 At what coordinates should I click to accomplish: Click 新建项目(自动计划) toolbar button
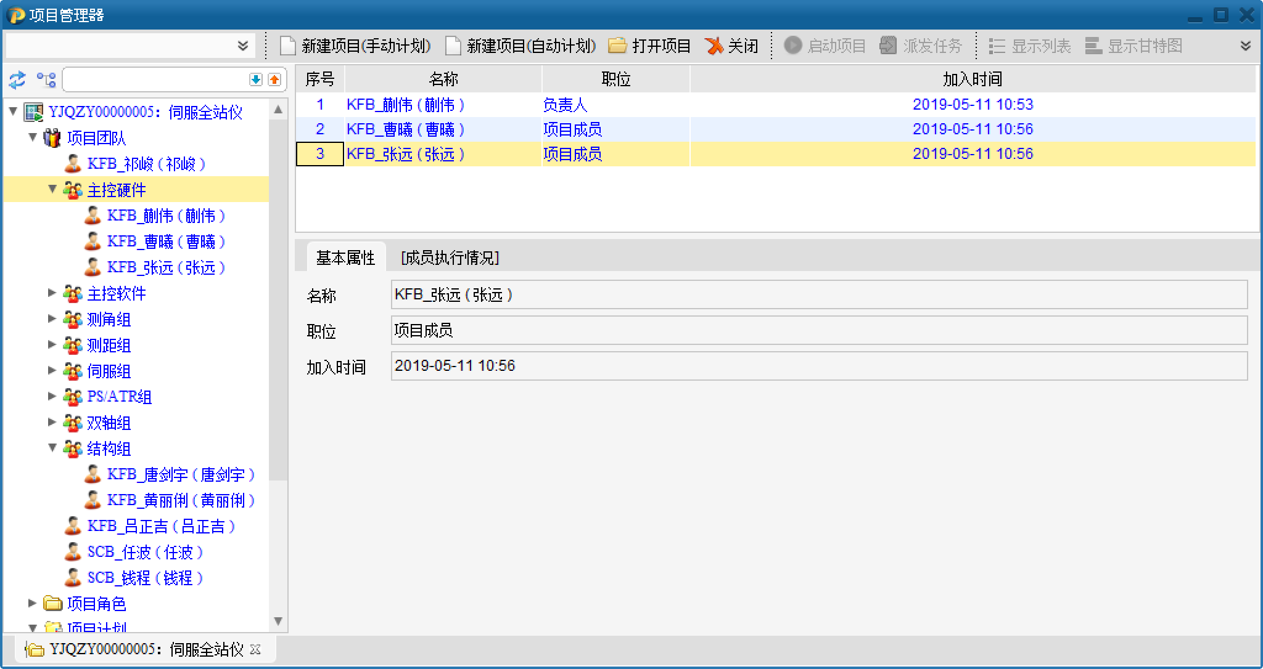[520, 46]
